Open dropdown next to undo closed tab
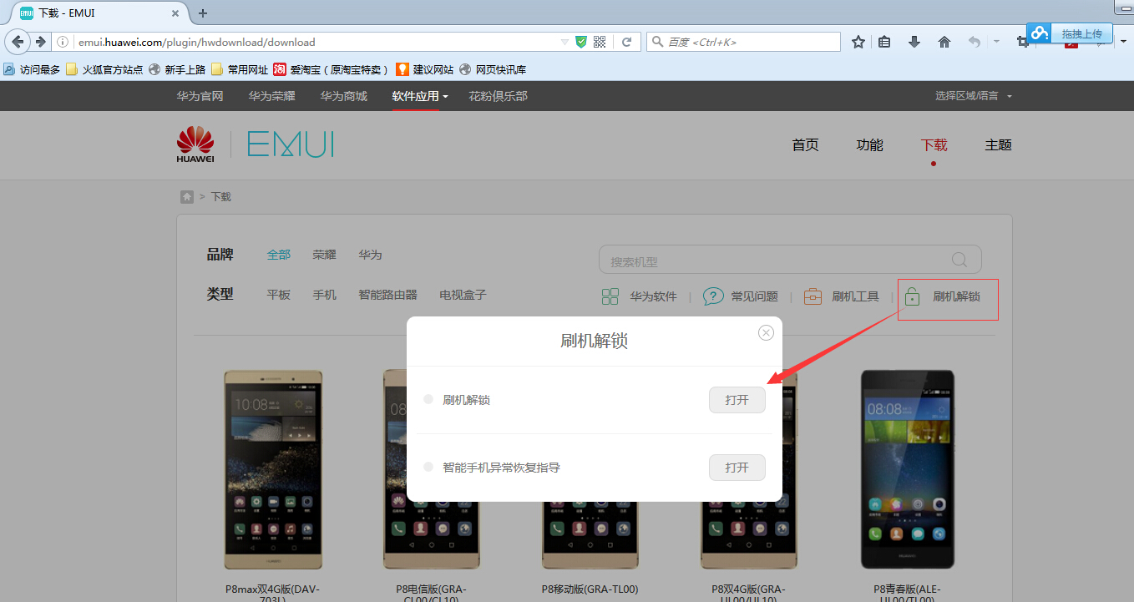The image size is (1134, 602). [996, 42]
